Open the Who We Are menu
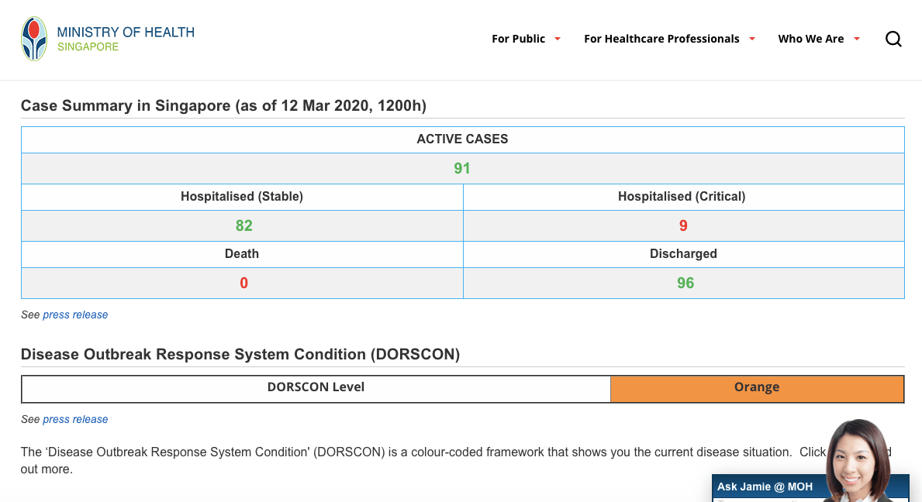Image resolution: width=922 pixels, height=502 pixels. (x=810, y=39)
